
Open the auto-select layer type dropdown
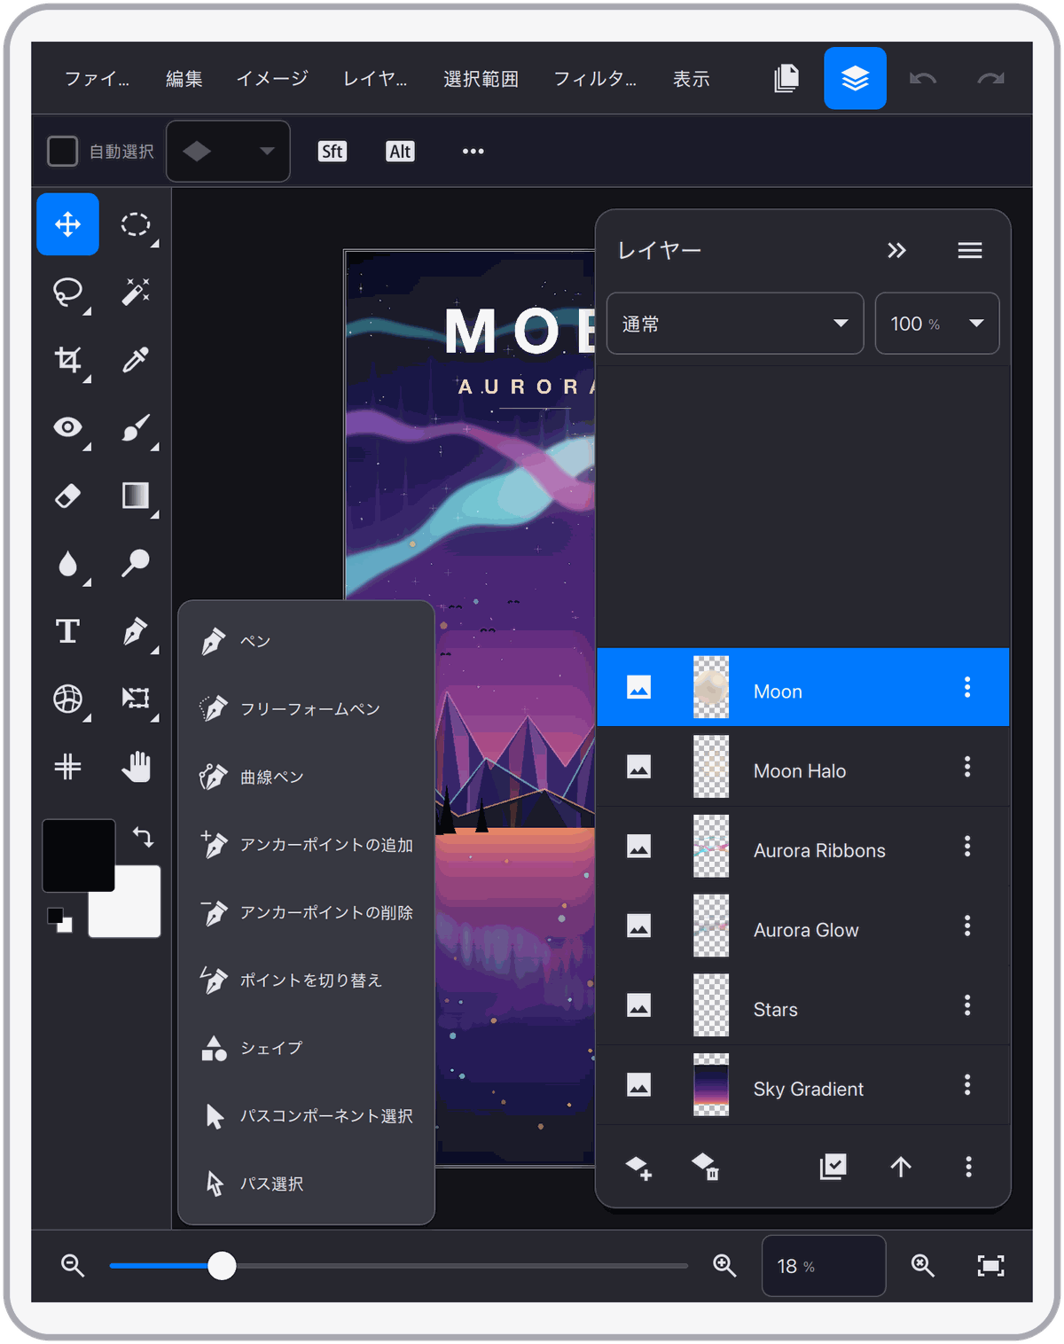[229, 152]
